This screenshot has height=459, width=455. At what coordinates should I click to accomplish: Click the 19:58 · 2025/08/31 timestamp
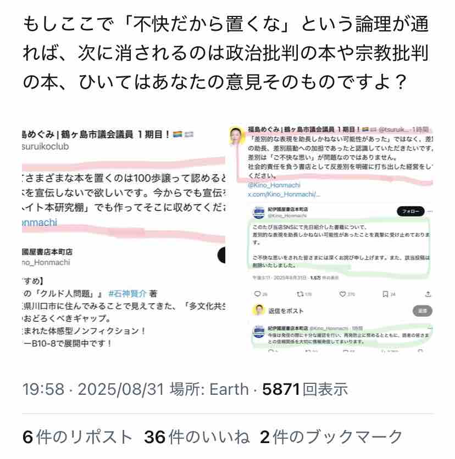pyautogui.click(x=93, y=389)
